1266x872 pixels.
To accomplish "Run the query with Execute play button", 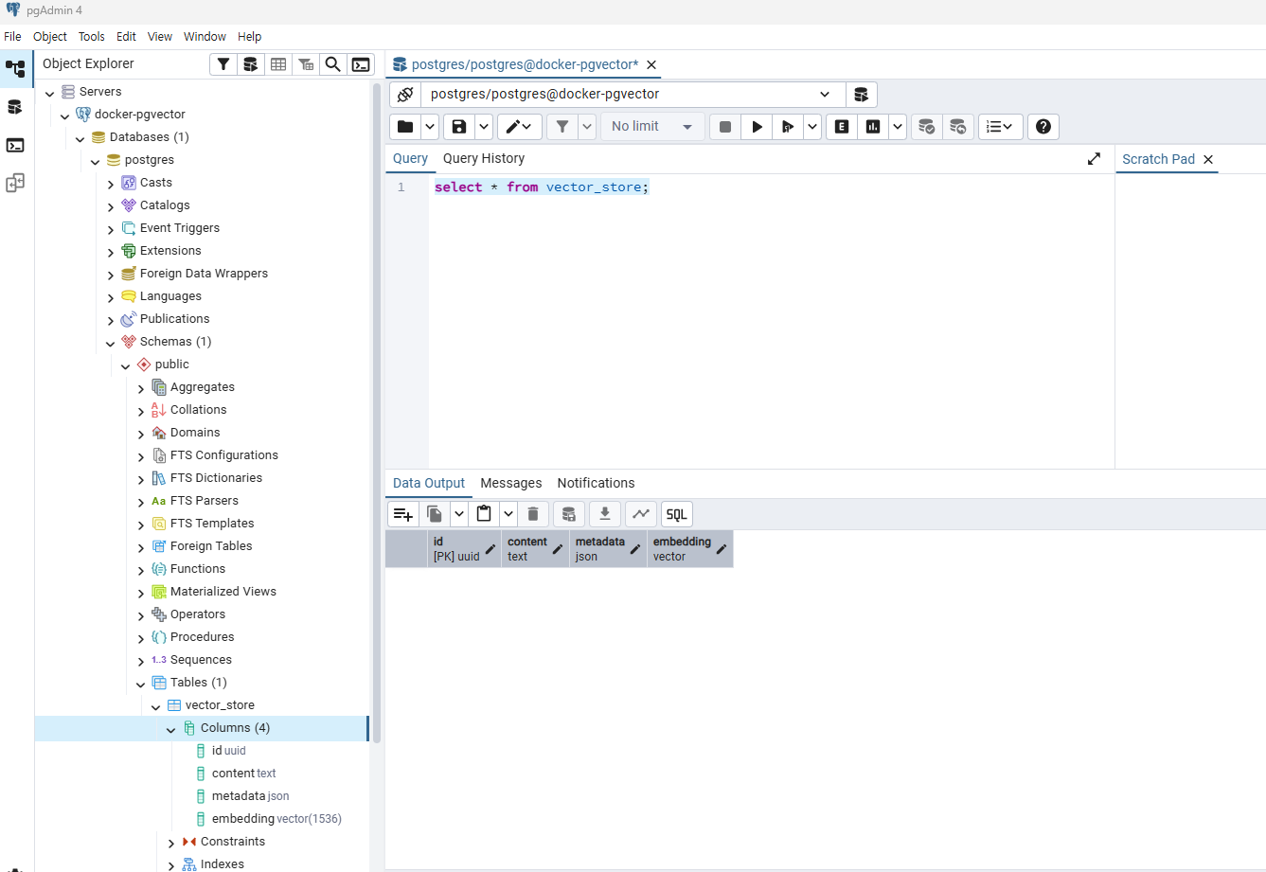I will pyautogui.click(x=757, y=127).
